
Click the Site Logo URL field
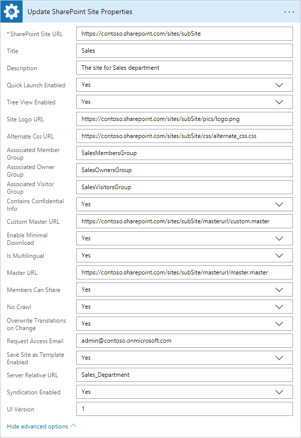coord(185,119)
